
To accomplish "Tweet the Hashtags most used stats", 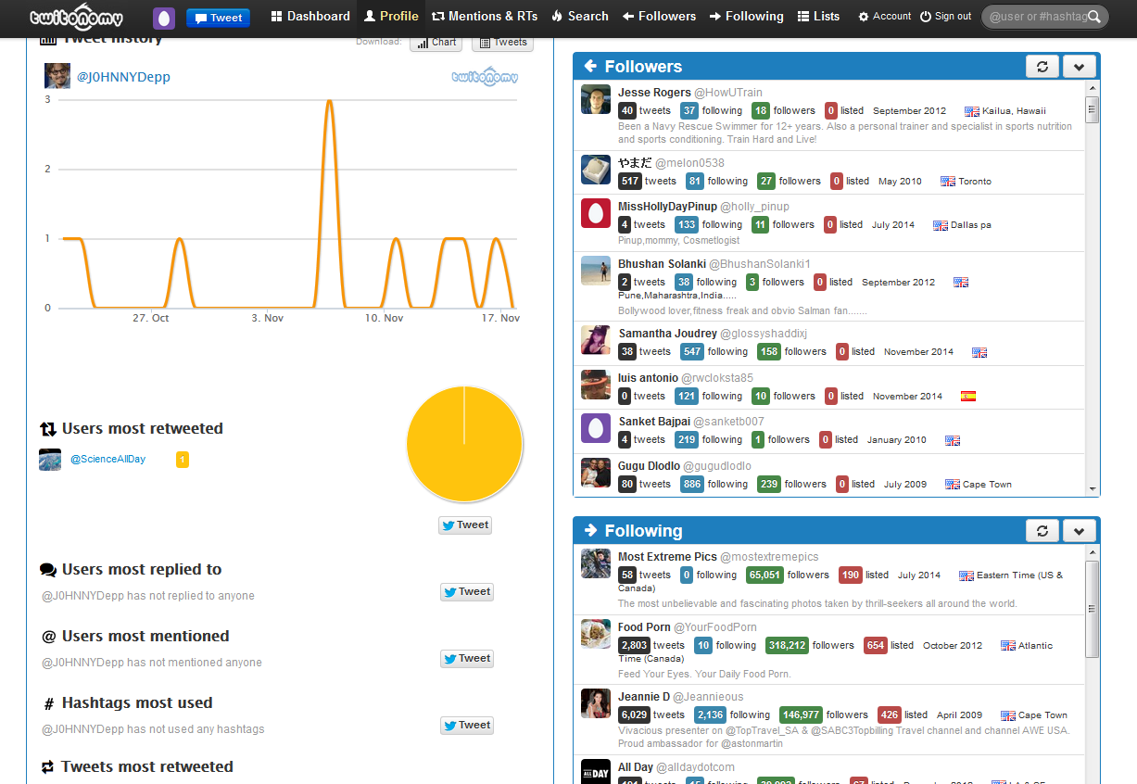I will (x=467, y=726).
